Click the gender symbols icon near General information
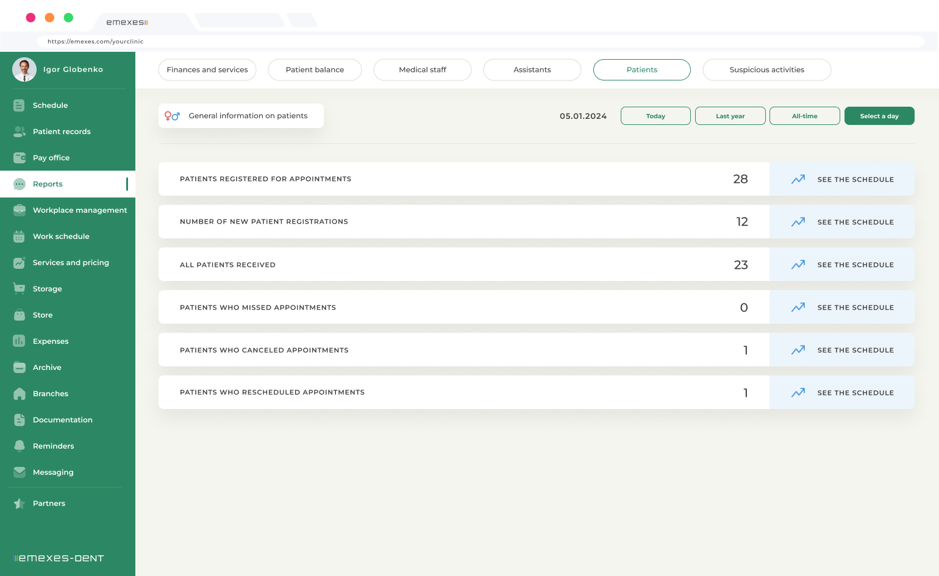The width and height of the screenshot is (939, 576). click(x=172, y=116)
